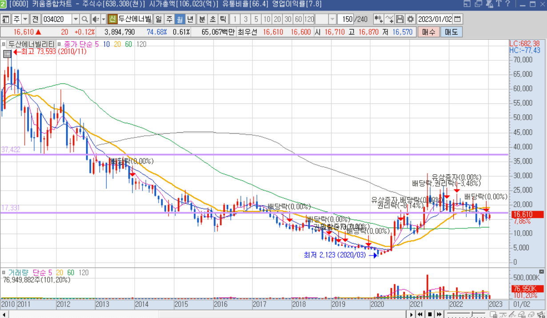Screen dimensions: 547x318
Task: Click the indicator overlay icon at bottom
Action: pos(503,314)
